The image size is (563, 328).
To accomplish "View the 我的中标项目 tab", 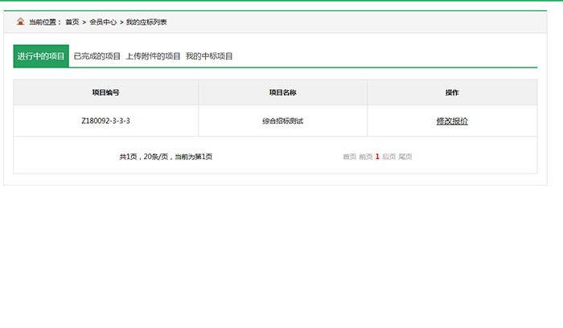I will [x=209, y=56].
